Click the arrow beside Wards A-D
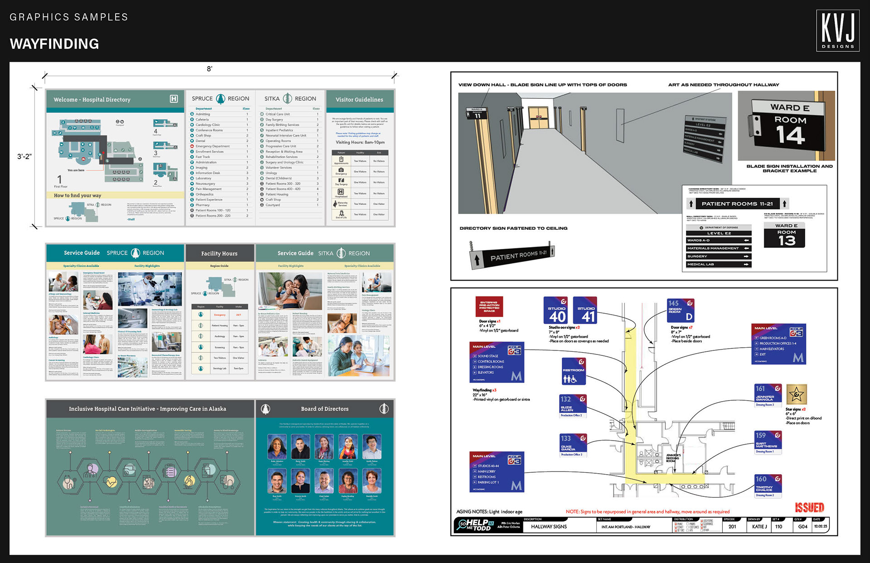Screen dimensions: 870x563 [x=746, y=240]
